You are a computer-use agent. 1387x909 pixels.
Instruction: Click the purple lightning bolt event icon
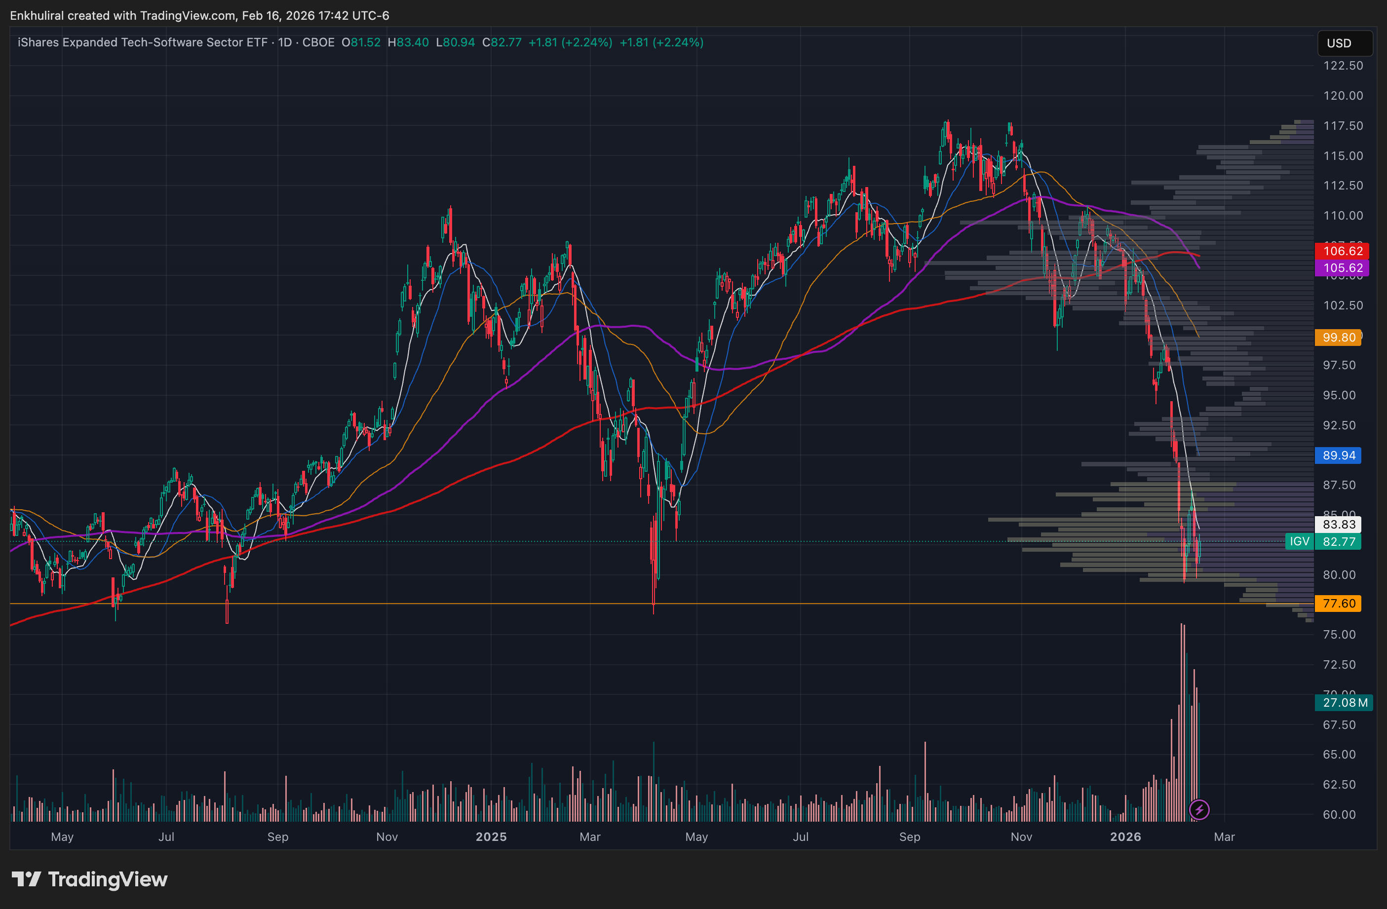click(x=1199, y=809)
